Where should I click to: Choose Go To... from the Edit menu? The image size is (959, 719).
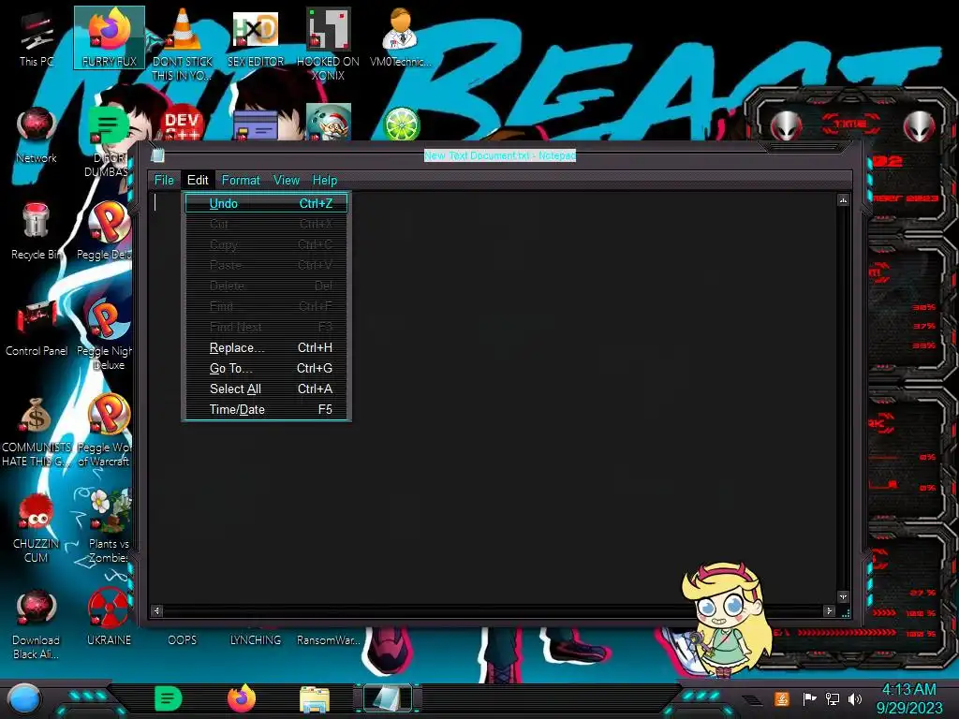266,369
